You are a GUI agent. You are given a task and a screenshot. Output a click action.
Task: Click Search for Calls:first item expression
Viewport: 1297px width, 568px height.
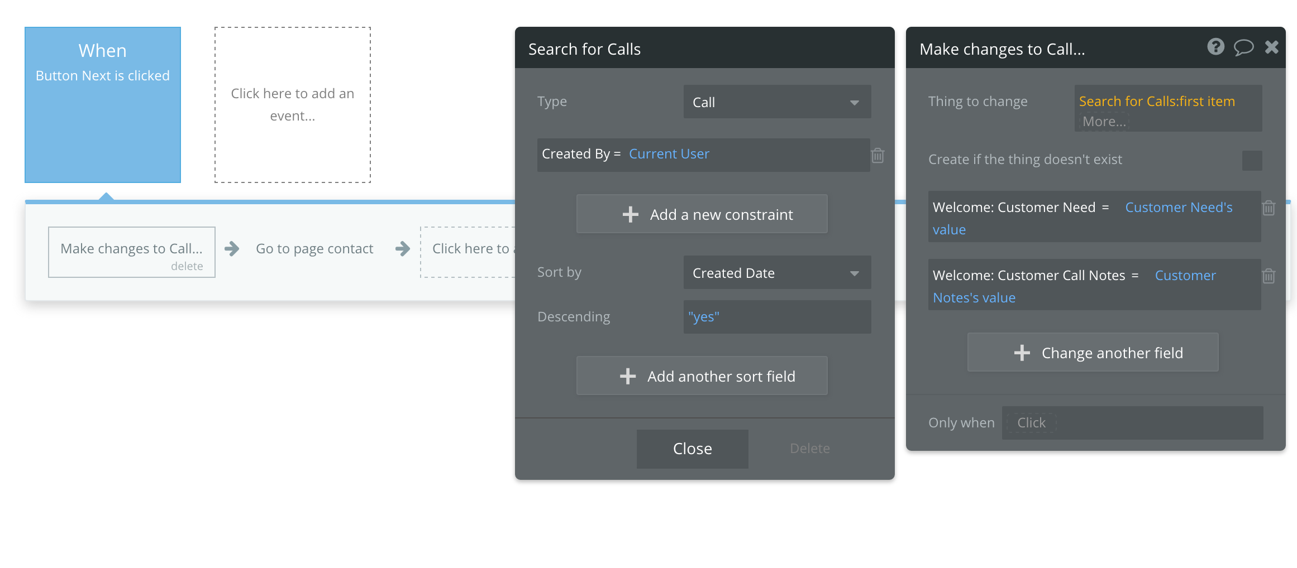tap(1156, 102)
